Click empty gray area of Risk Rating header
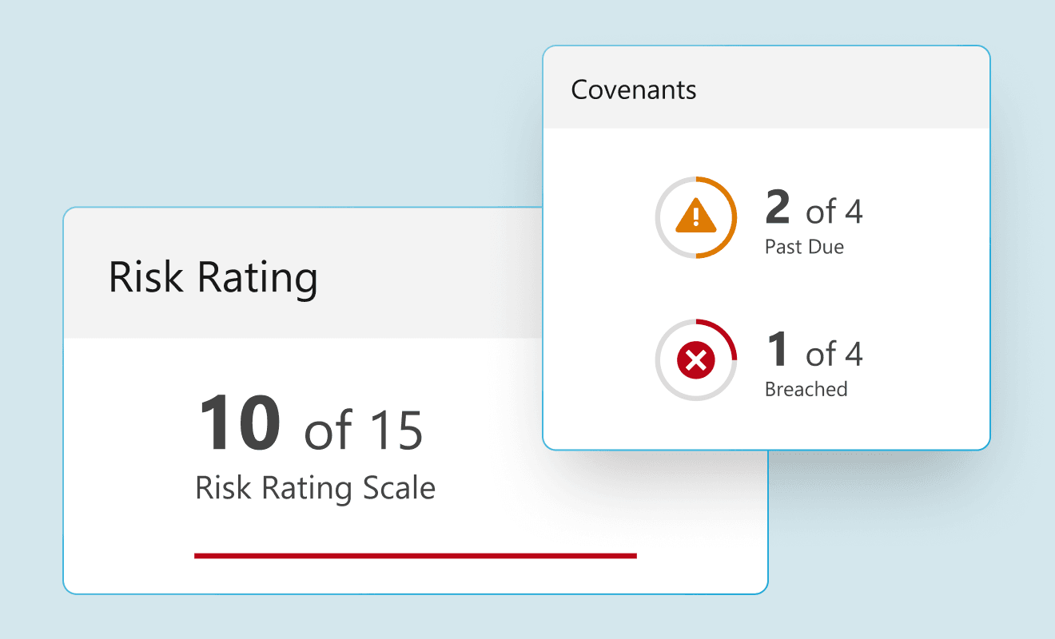1055x639 pixels. (x=432, y=277)
